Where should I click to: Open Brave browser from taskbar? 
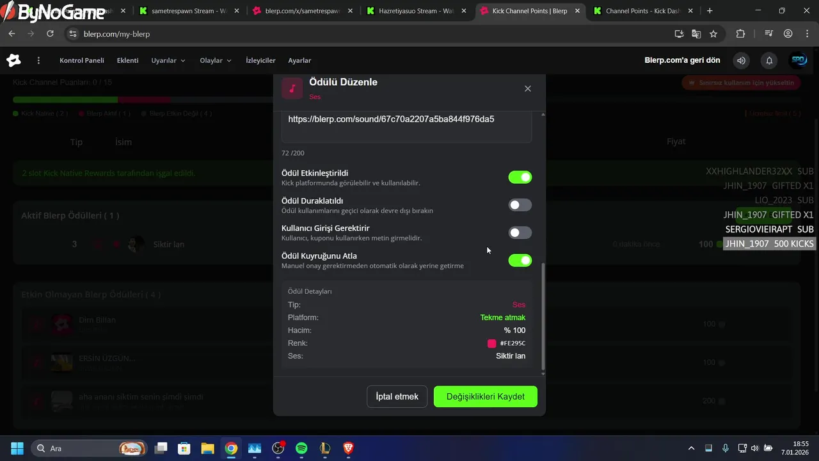click(349, 448)
